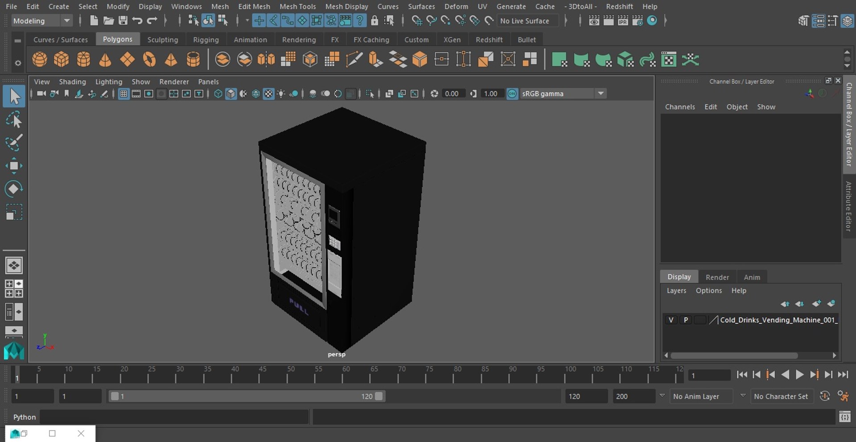This screenshot has width=856, height=442.
Task: Switch to the Render layer tab
Action: pyautogui.click(x=717, y=277)
